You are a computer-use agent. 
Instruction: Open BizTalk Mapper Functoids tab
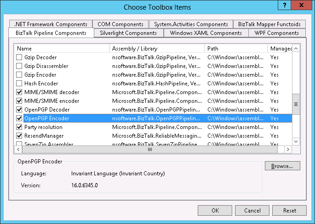[269, 24]
